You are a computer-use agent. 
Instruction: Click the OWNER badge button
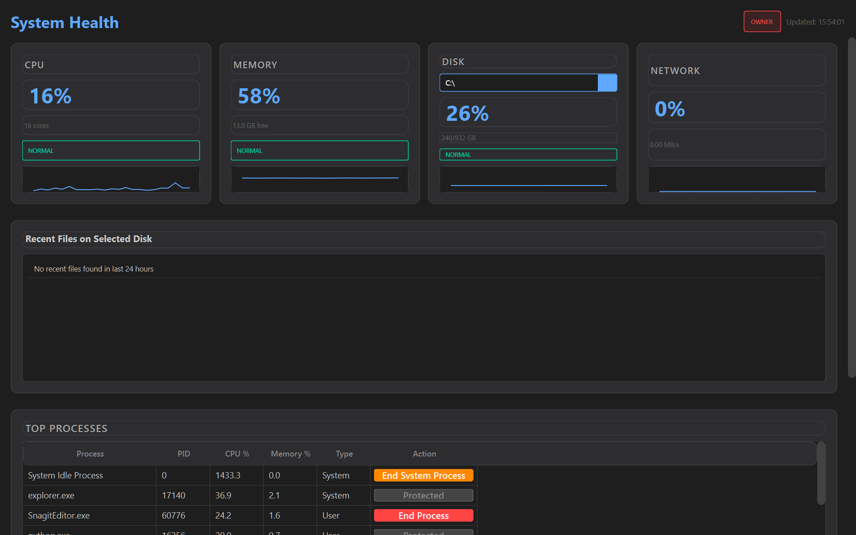[x=761, y=22]
